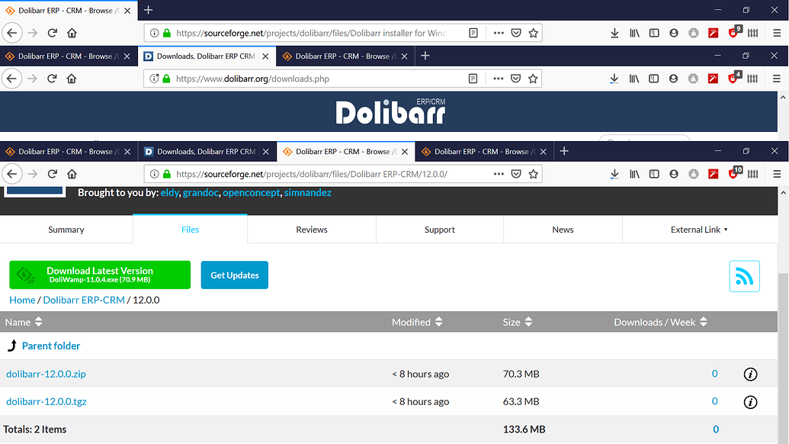The height and width of the screenshot is (444, 789).
Task: Open the Firefox Library icon
Action: click(x=634, y=173)
